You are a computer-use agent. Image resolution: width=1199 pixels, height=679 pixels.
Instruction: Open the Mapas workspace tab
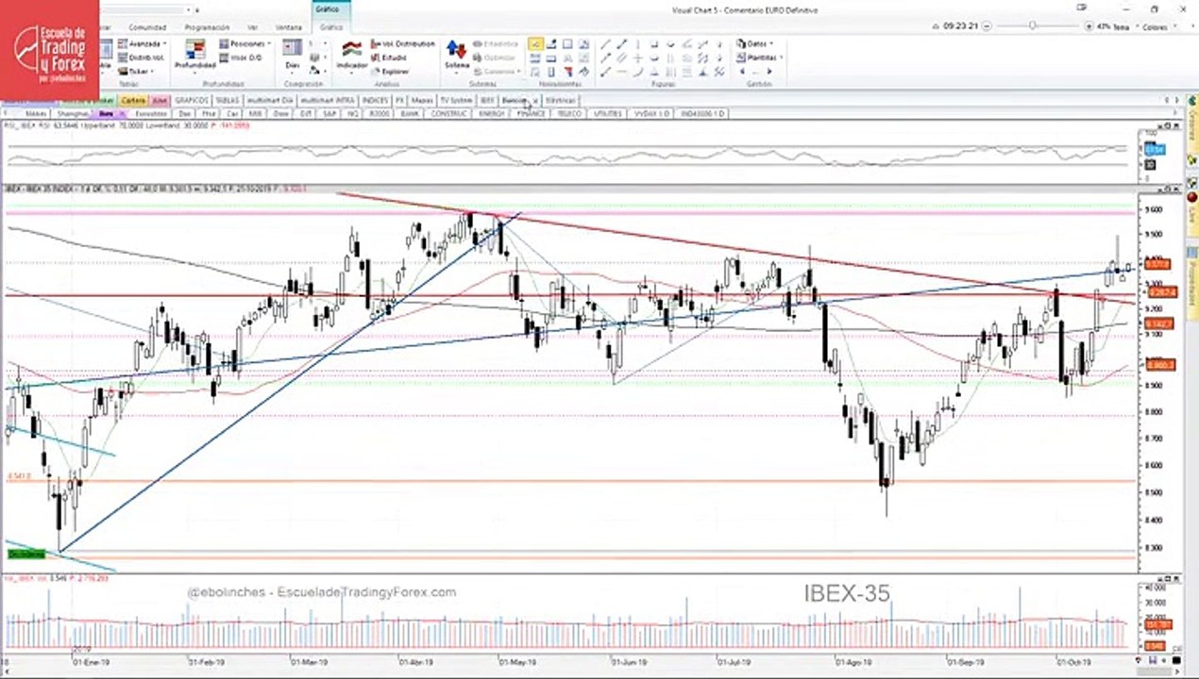click(422, 100)
